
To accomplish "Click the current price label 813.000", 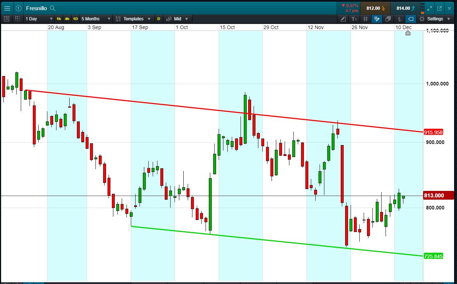I will point(439,196).
